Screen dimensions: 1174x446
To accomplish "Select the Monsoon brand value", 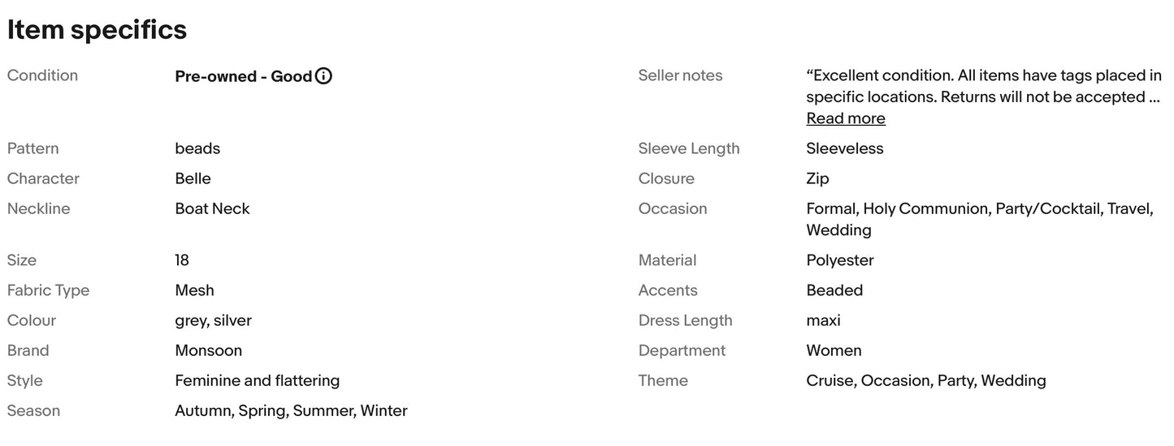I will (x=208, y=350).
